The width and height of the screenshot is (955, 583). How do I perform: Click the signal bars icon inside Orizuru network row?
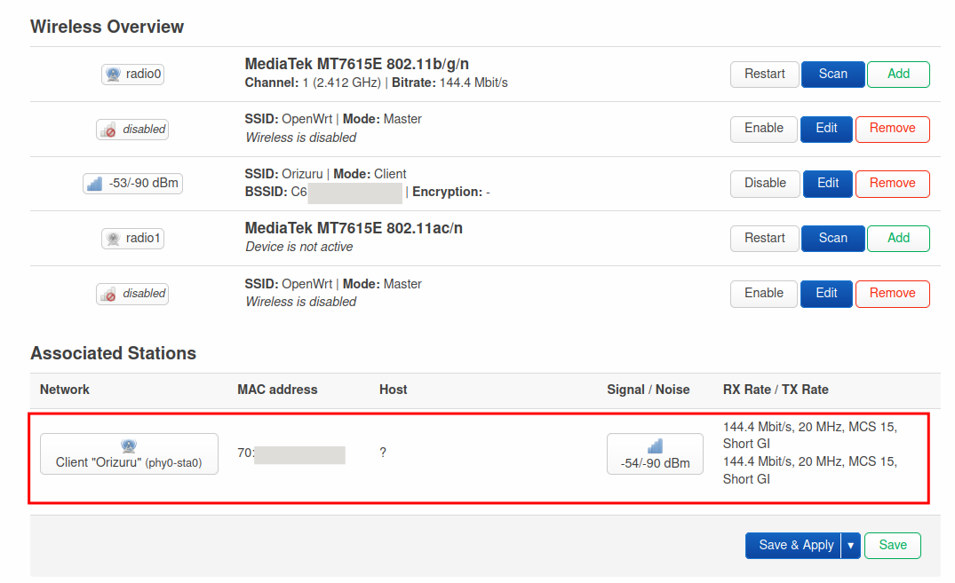pos(94,184)
